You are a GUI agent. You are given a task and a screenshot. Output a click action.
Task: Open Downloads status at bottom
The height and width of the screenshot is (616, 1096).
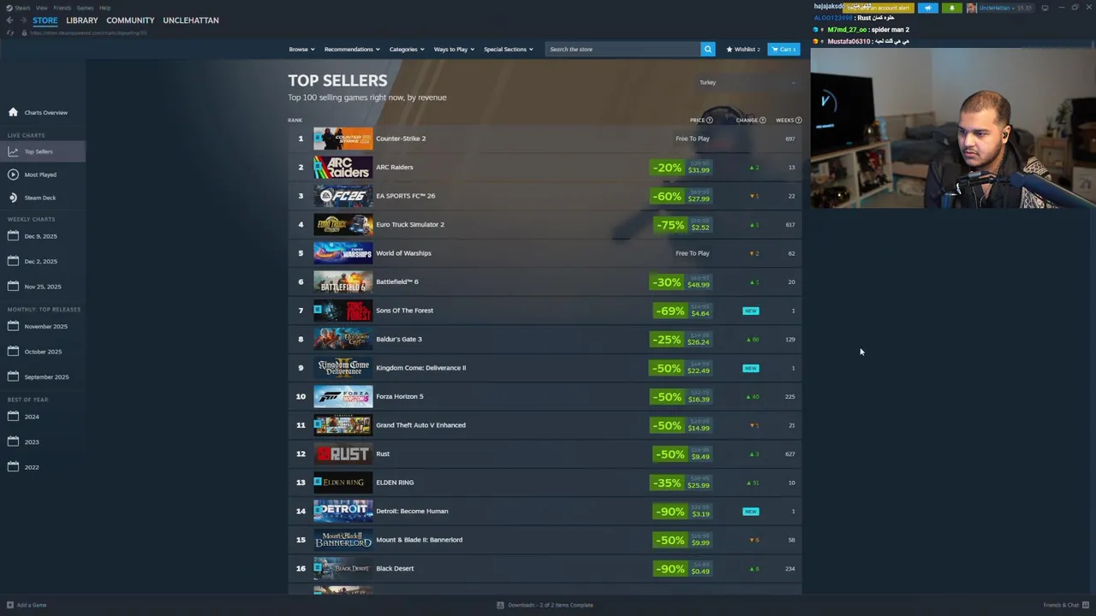(545, 605)
